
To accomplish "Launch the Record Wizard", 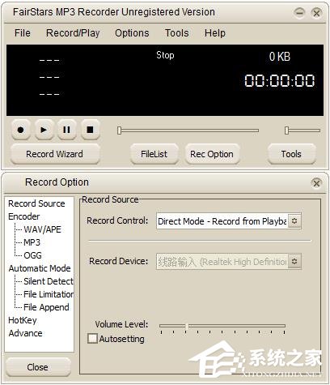I will pos(55,154).
